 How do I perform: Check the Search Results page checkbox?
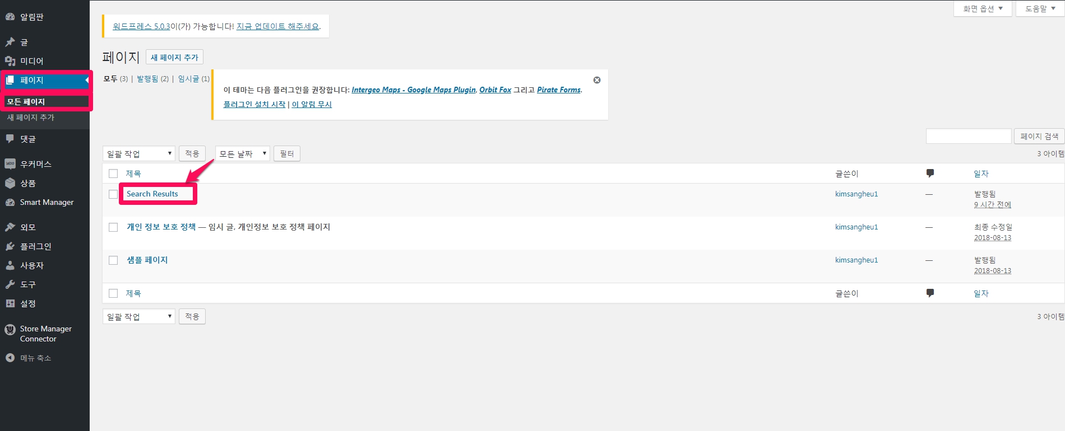(113, 194)
